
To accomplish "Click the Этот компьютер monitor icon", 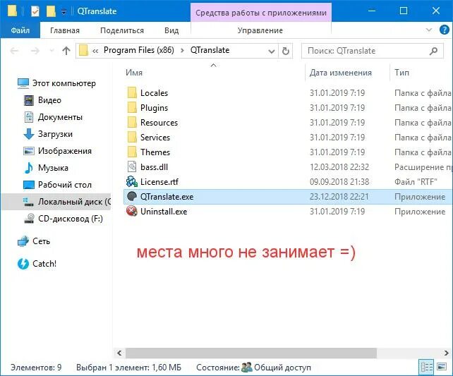I will [x=23, y=83].
